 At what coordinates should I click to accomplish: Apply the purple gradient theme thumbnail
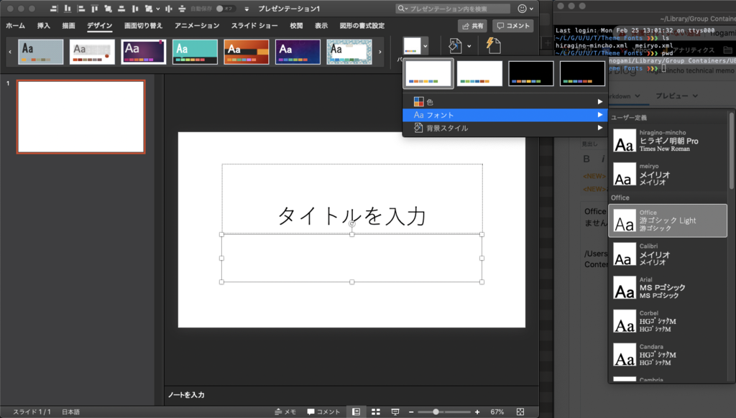pos(144,52)
